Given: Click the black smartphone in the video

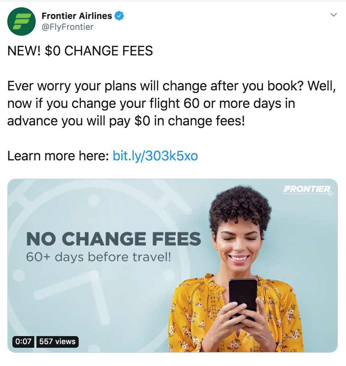Looking at the screenshot, I should coord(243,299).
